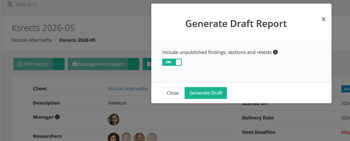Show info about unpublished findings option
This screenshot has height=141, width=350.
point(275,52)
